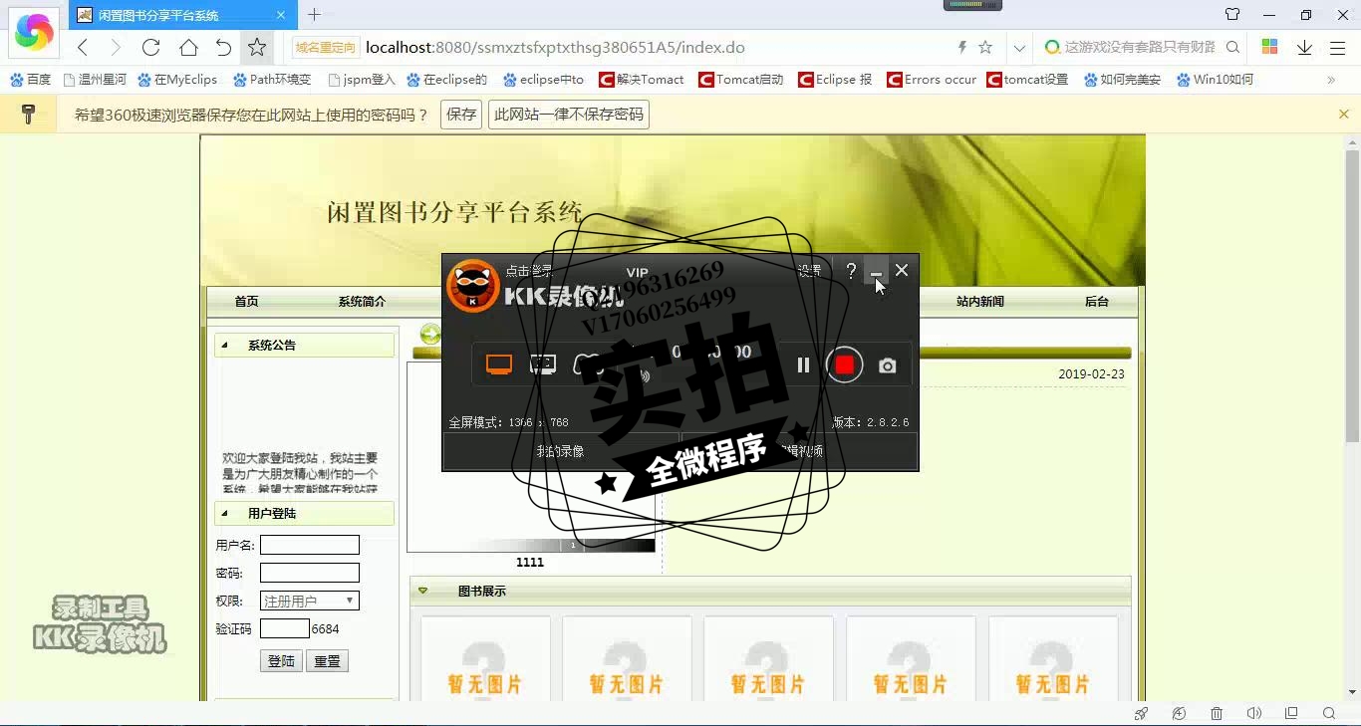Screen dimensions: 1361x726
Task: Collapse the 用户登陆 panel triangle
Action: [224, 514]
